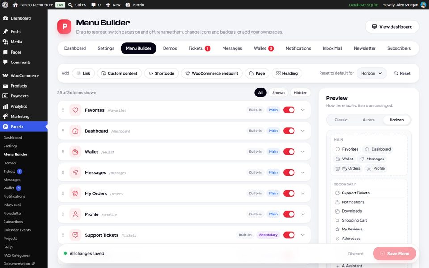Click the Analytics bar chart icon
Screen dimensions: 429x268
pos(5,106)
